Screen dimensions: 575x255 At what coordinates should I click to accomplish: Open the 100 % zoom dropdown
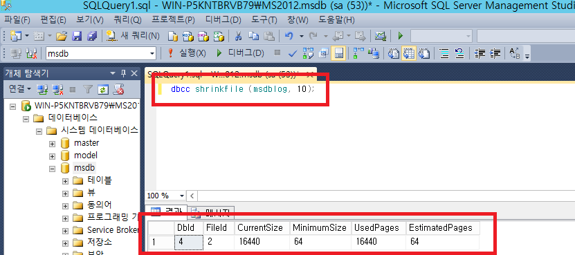181,196
